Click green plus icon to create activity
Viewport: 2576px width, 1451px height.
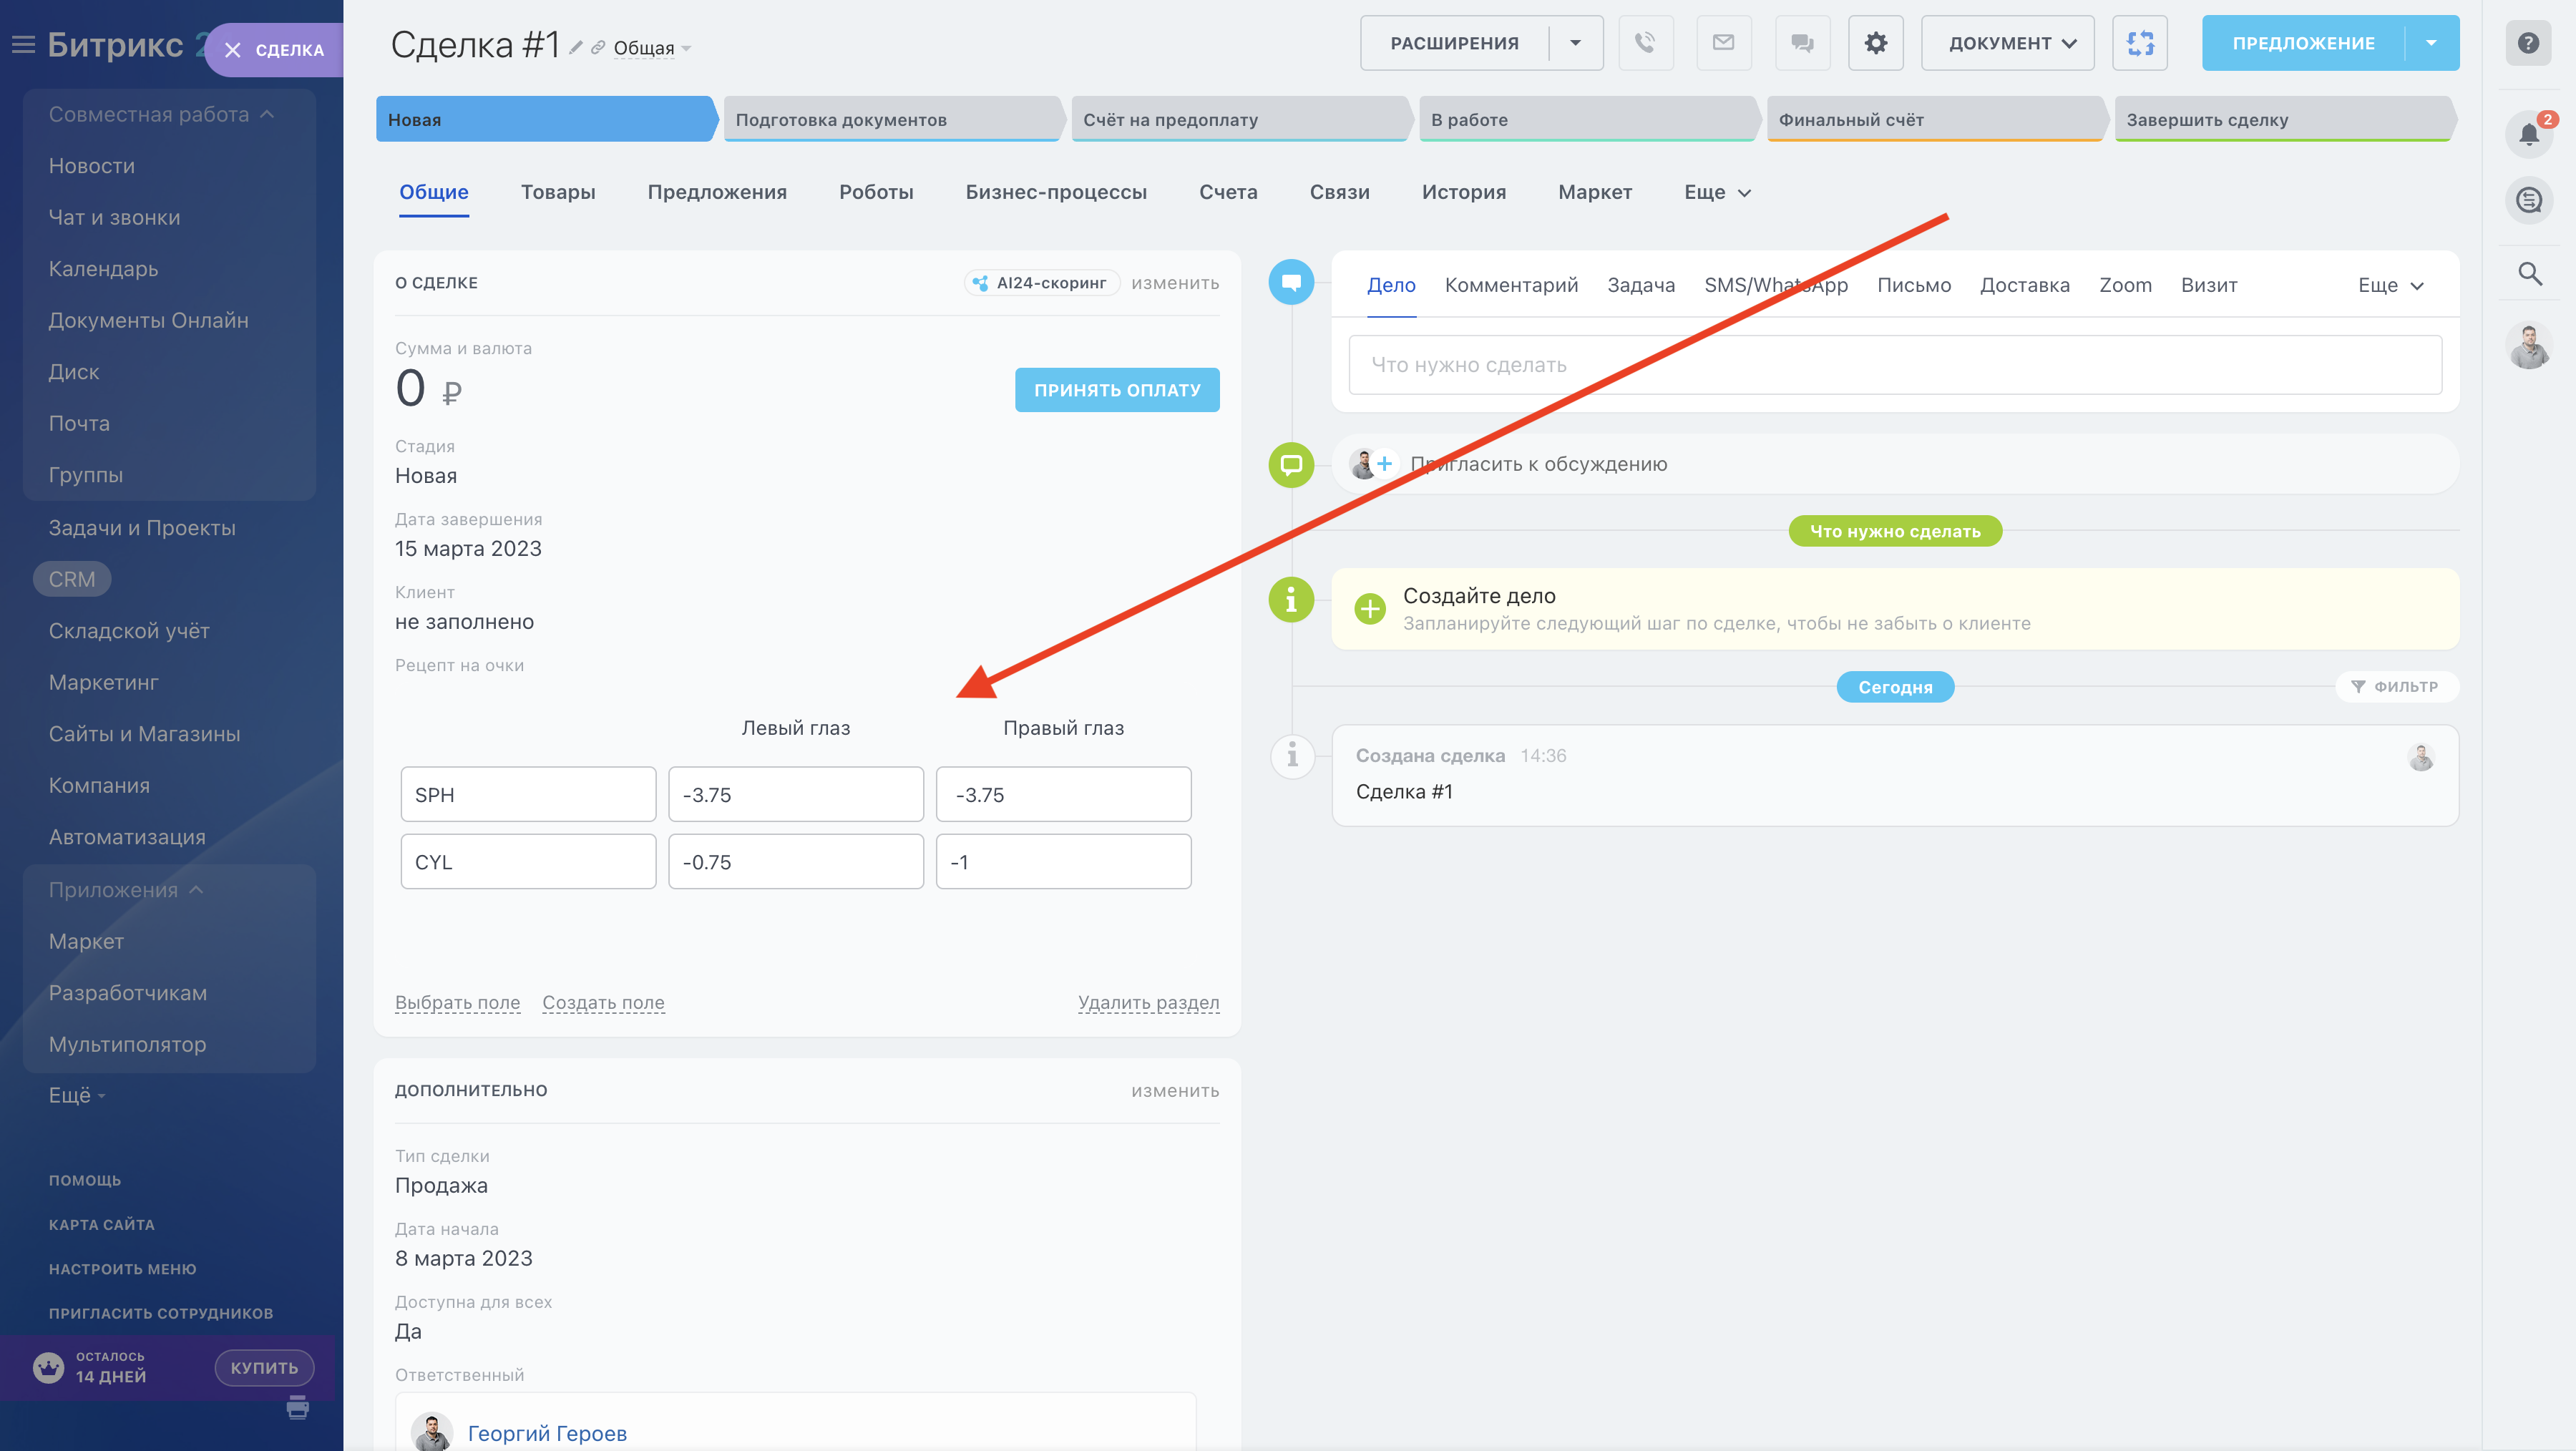[1369, 608]
